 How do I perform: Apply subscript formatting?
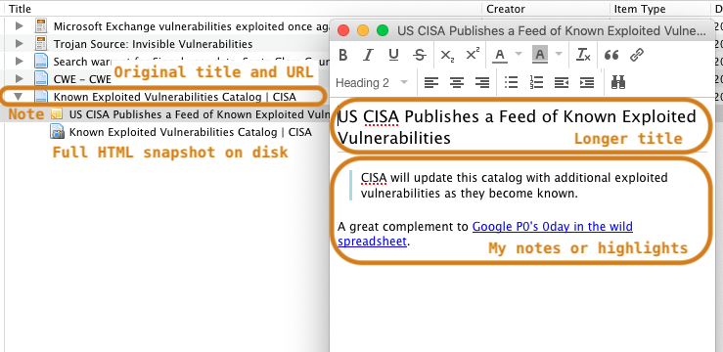point(447,55)
